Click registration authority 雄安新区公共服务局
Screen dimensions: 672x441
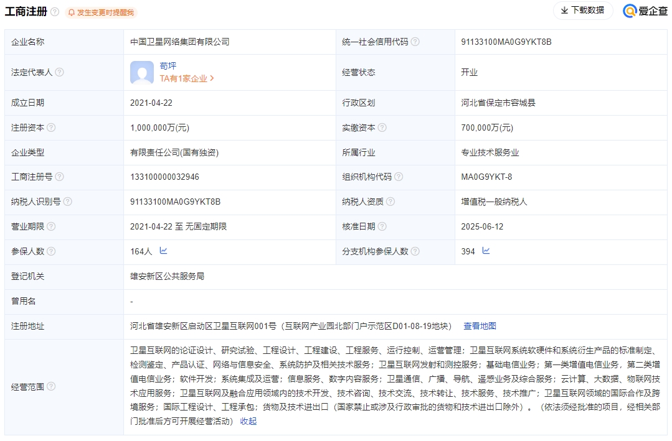pyautogui.click(x=167, y=276)
